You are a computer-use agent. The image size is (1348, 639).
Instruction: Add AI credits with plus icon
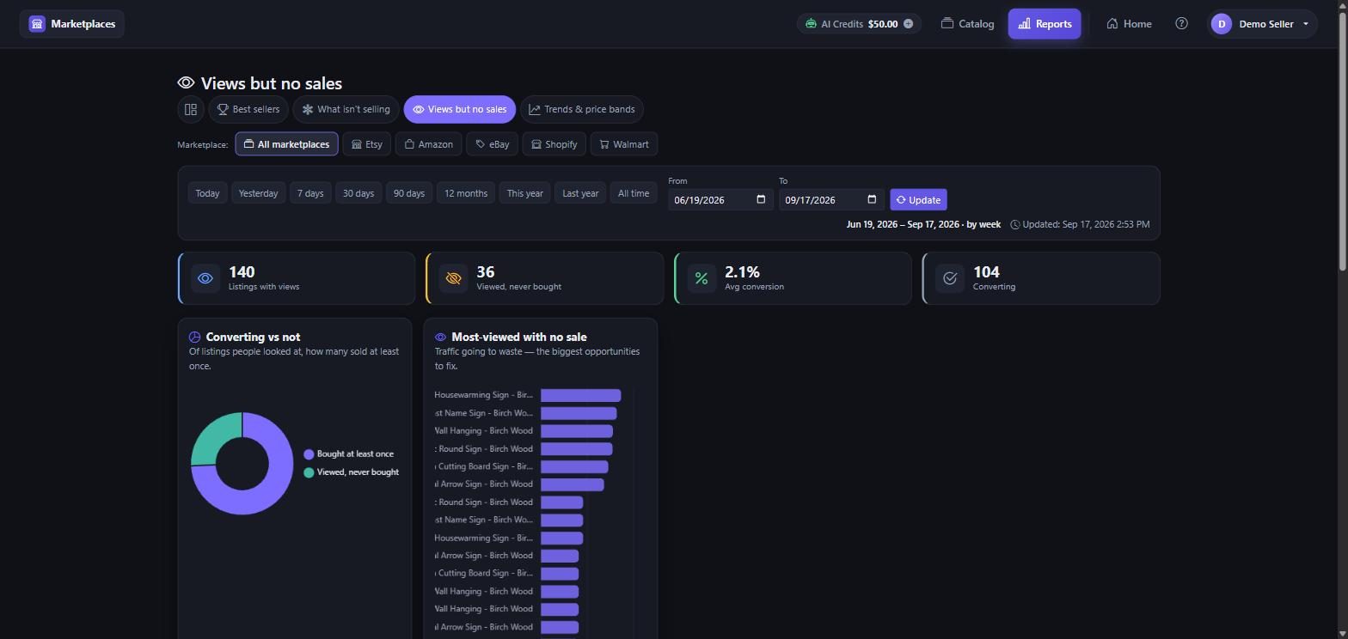pos(908,24)
